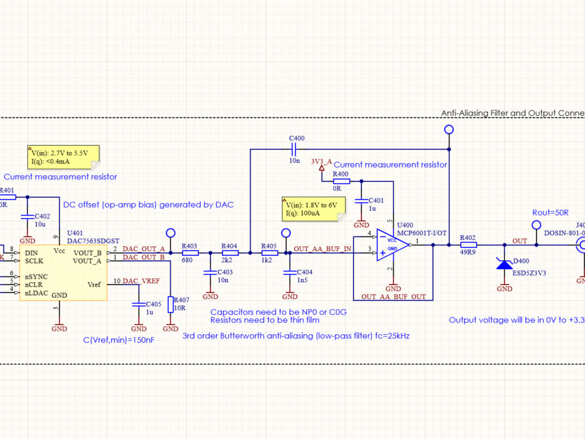Select resistor R407 10R below DAC_OUT_B
585x439 pixels.
(171, 303)
